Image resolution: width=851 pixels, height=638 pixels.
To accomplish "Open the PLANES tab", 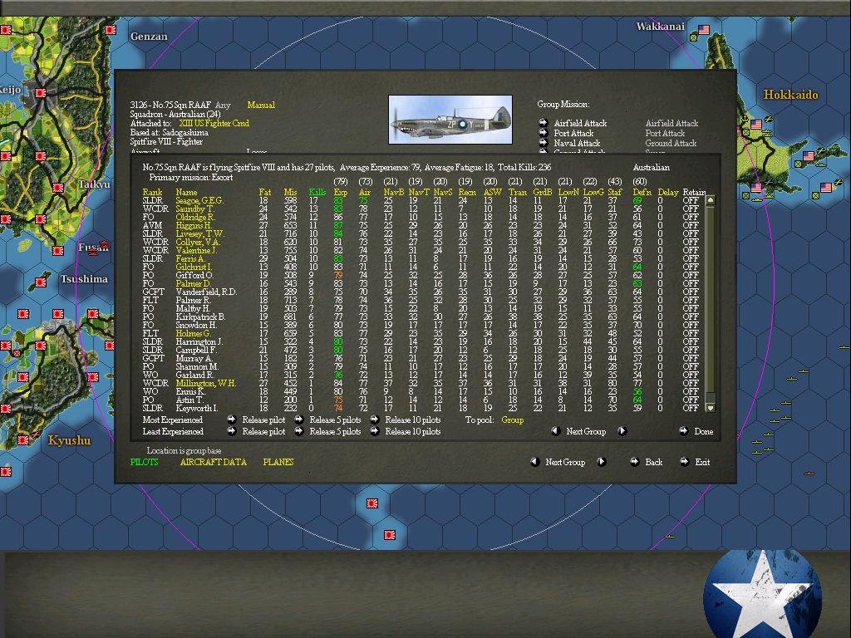I will pos(278,462).
